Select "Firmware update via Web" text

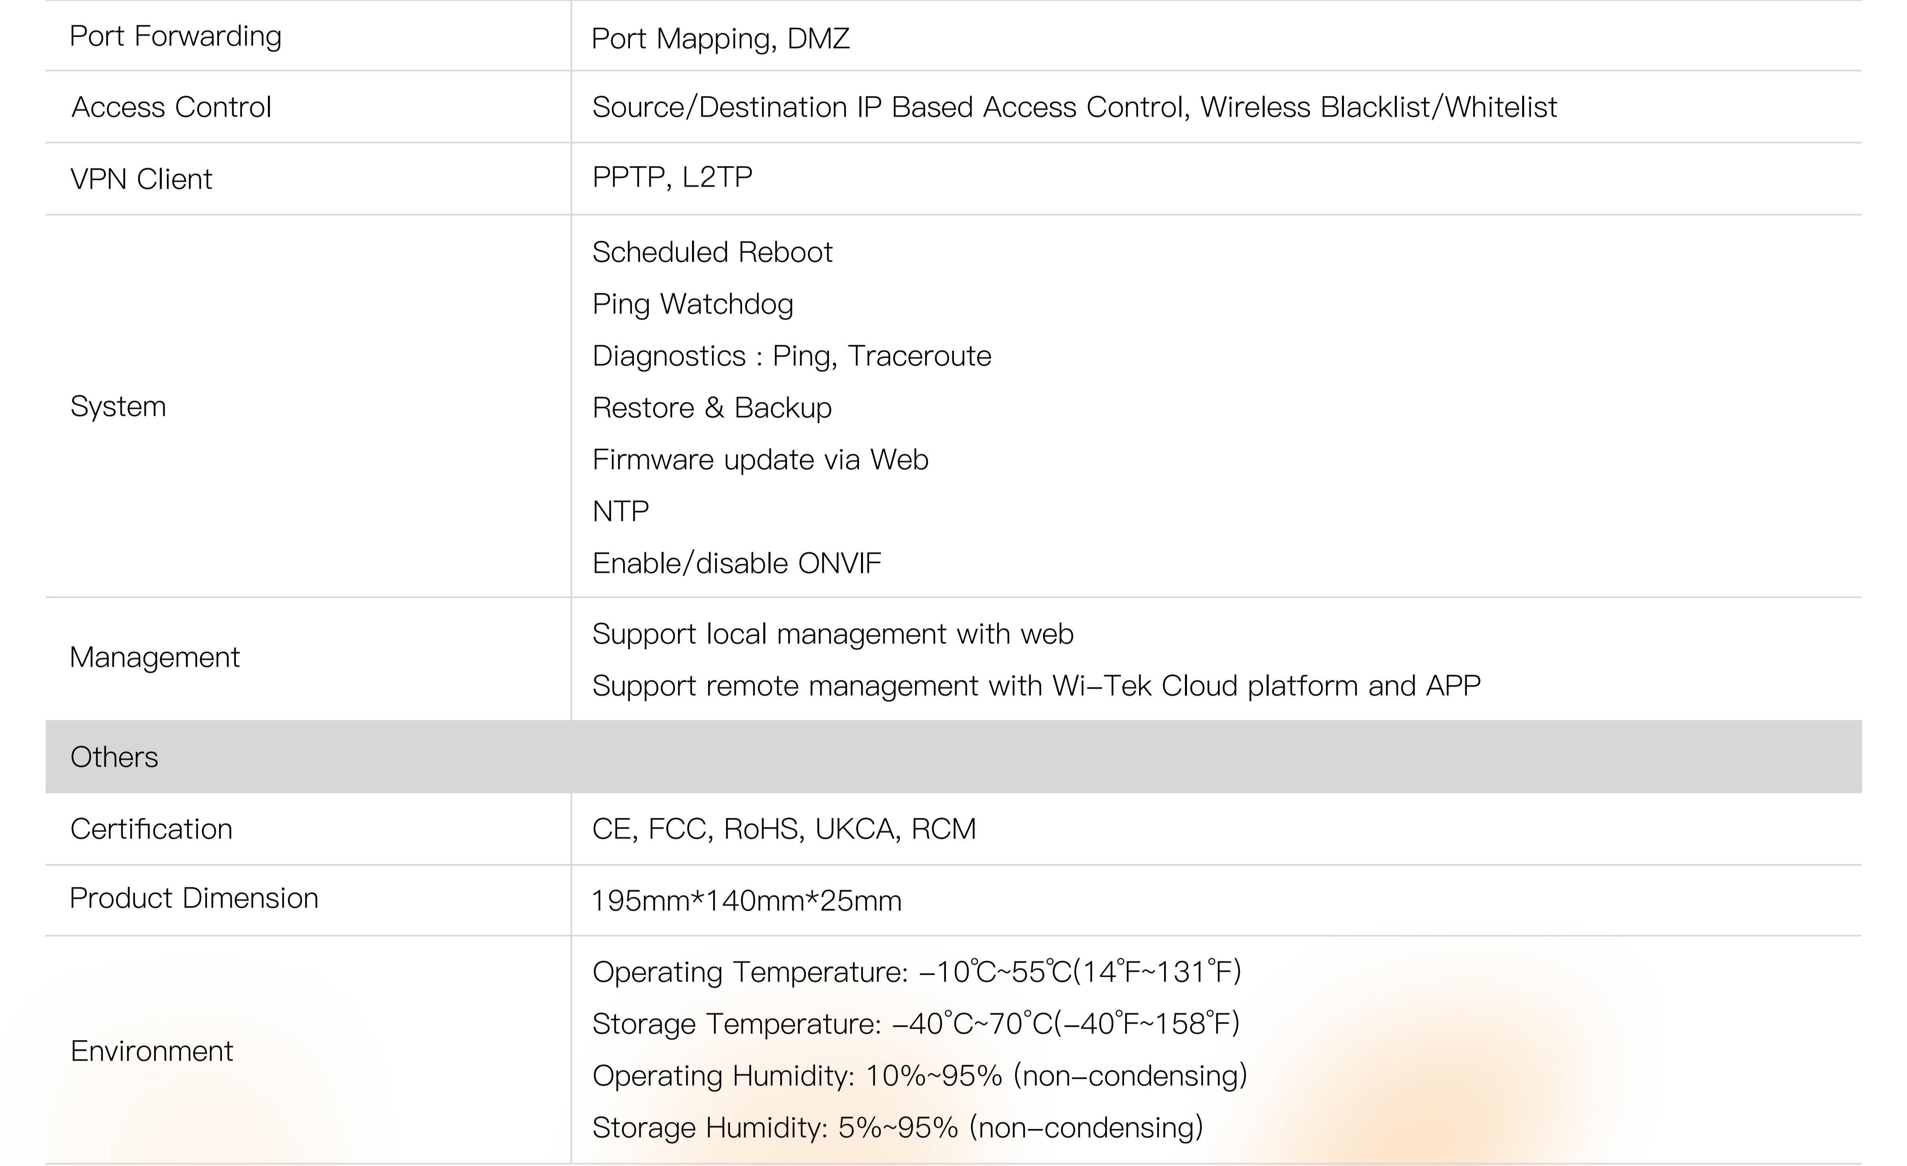pos(760,459)
